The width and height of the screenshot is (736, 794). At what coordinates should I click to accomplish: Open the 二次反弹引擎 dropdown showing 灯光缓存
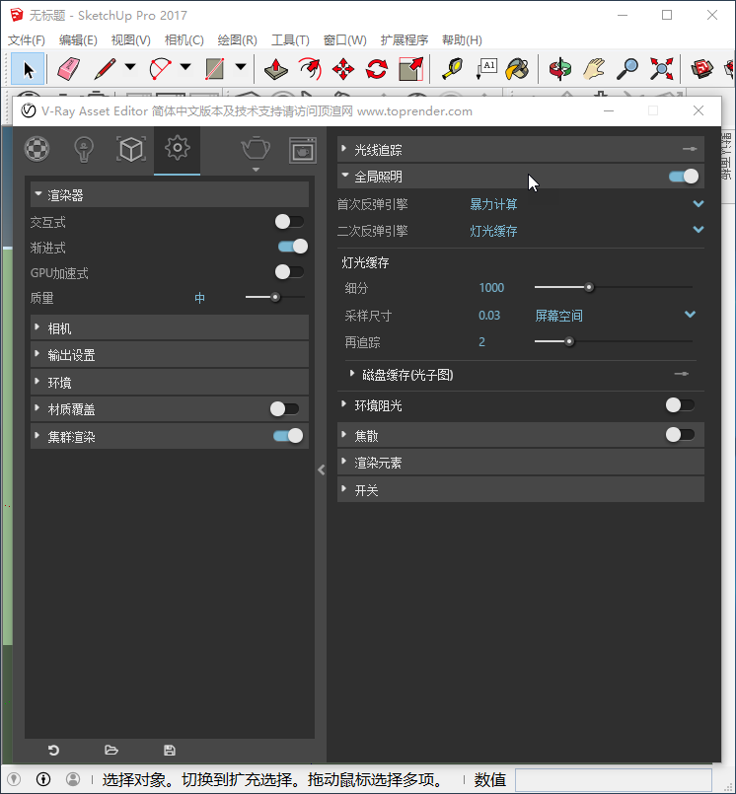pos(587,231)
